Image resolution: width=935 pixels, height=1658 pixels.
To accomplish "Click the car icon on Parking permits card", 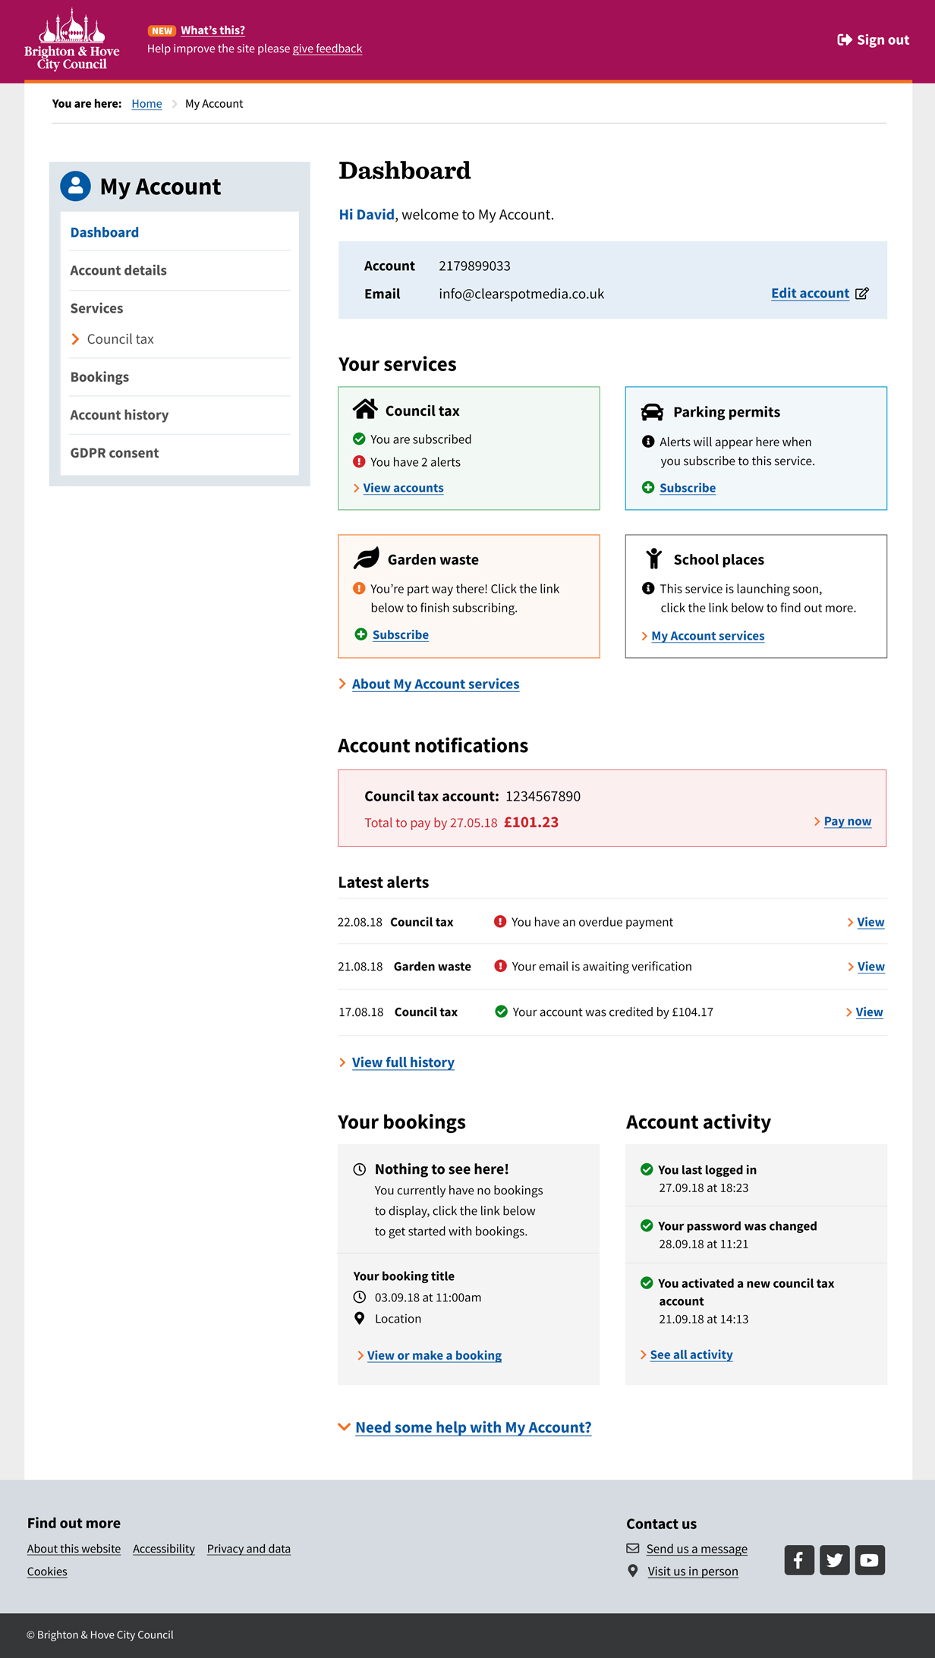I will (652, 412).
